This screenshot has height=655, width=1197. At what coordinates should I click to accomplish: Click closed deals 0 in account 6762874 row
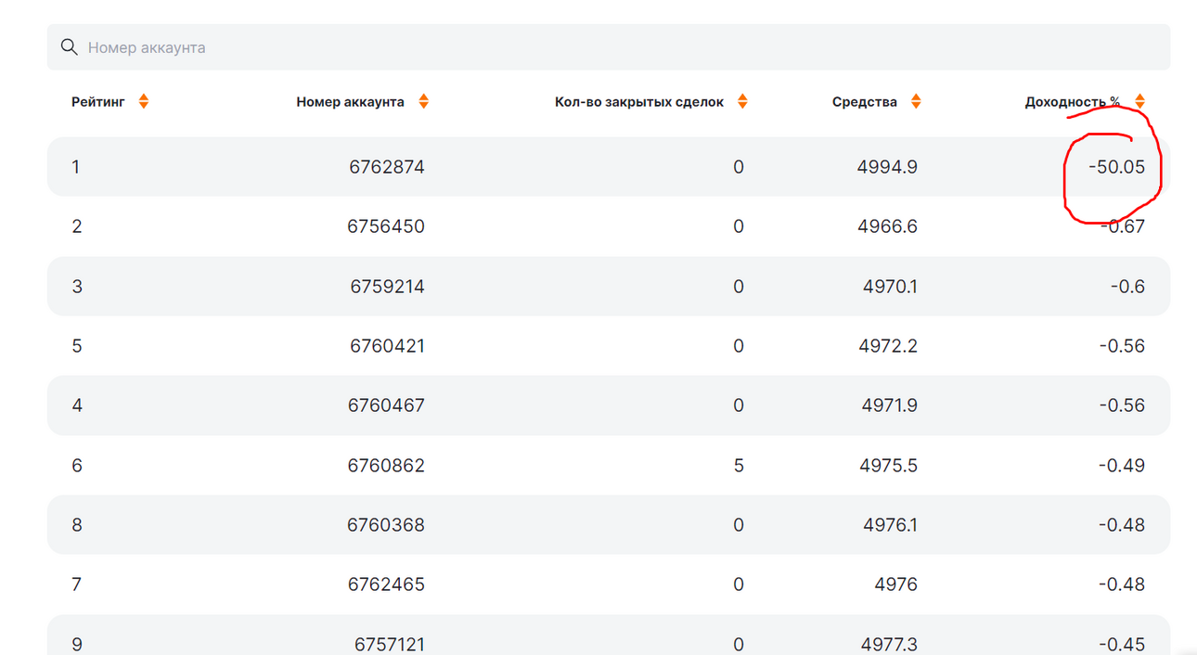(739, 167)
